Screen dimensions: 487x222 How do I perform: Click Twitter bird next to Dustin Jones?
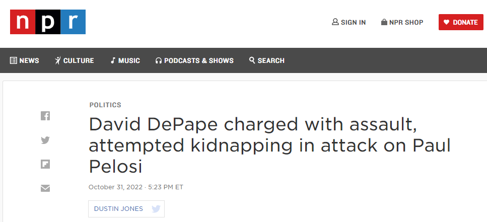156,208
